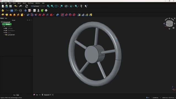Open the What's This help cursor
Image resolution: width=176 pixels, height=99 pixels.
(x=86, y=6)
